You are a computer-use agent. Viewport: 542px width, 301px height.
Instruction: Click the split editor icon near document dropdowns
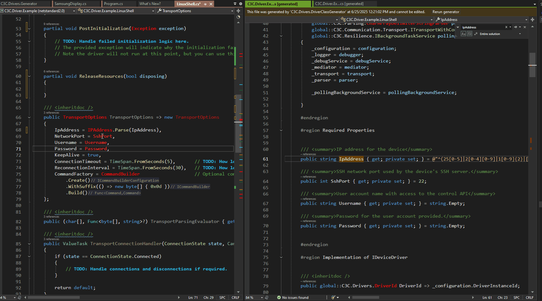pos(238,11)
